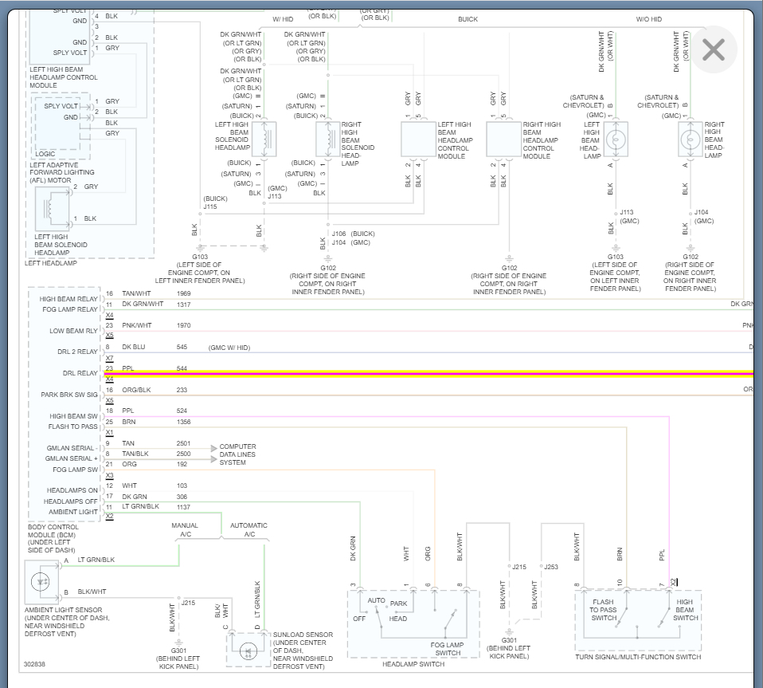
Task: Click the sunload sensor diode symbol
Action: [x=247, y=650]
